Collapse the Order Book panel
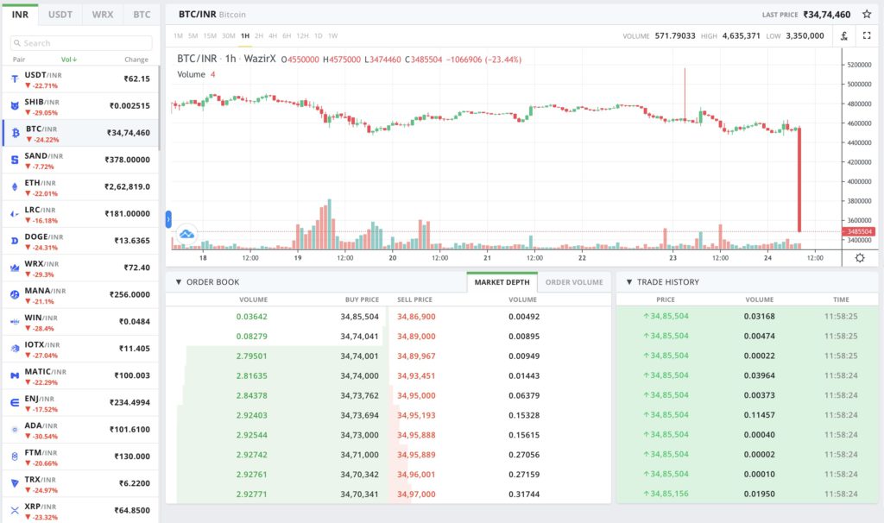 [179, 282]
